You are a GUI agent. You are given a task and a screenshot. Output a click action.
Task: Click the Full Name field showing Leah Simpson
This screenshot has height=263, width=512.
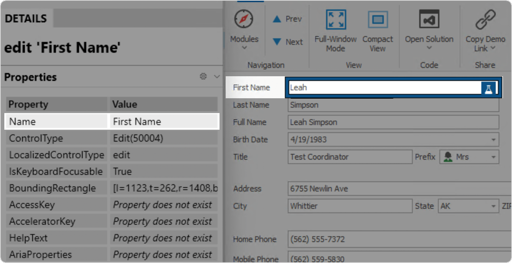tap(361, 122)
